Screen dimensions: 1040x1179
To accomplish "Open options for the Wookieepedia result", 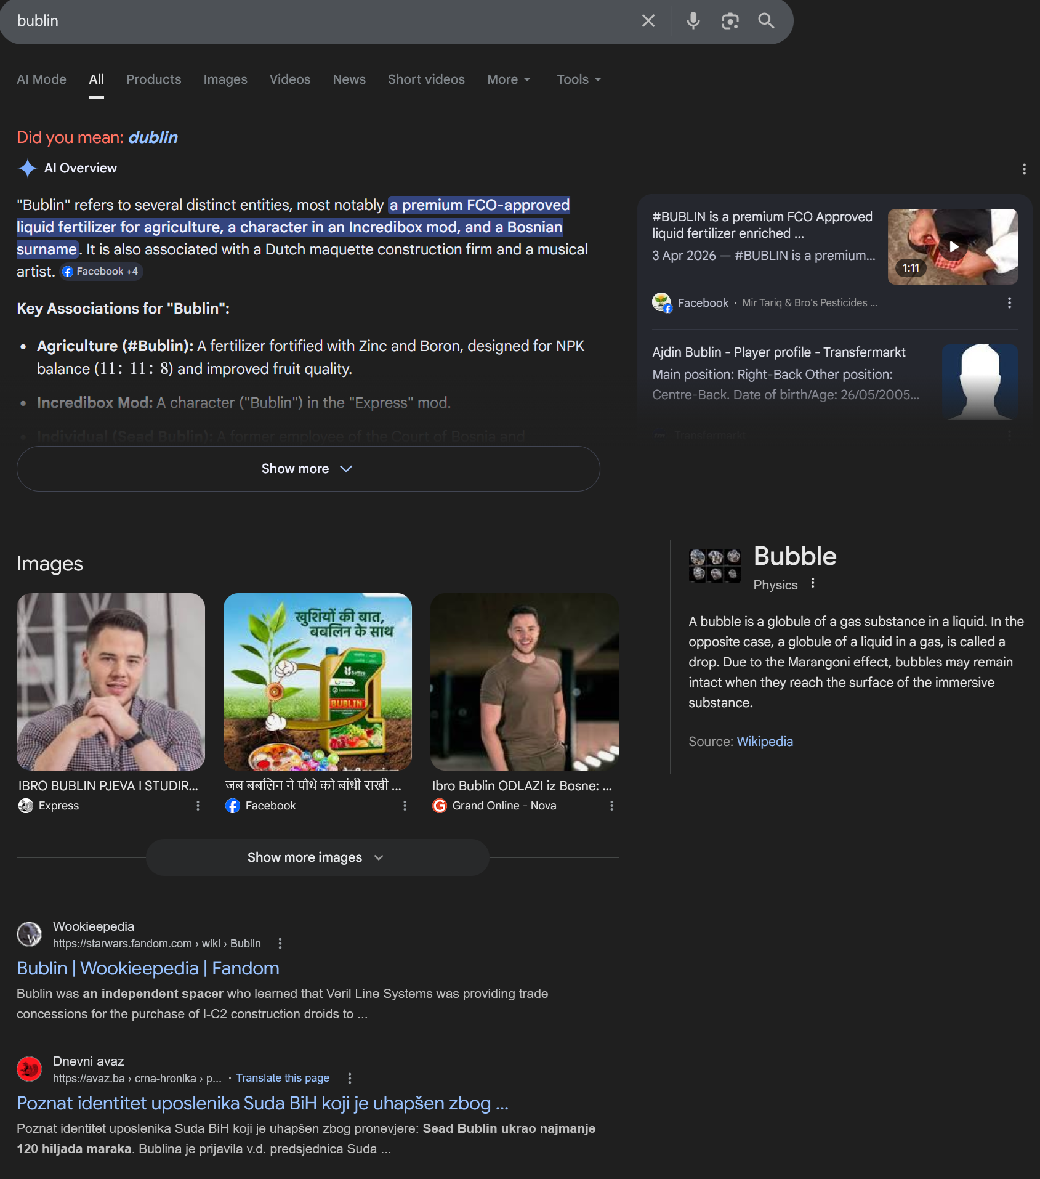I will coord(280,944).
